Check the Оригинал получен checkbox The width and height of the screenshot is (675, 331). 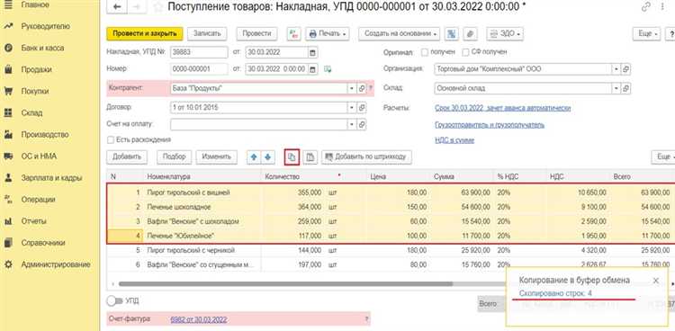(425, 52)
